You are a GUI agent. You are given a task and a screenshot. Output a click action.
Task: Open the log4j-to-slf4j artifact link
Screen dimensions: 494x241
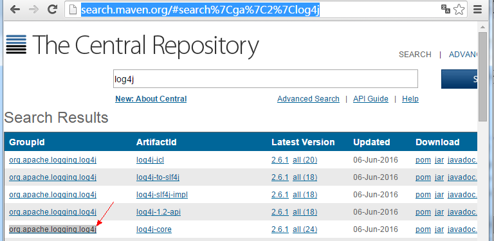pos(158,177)
